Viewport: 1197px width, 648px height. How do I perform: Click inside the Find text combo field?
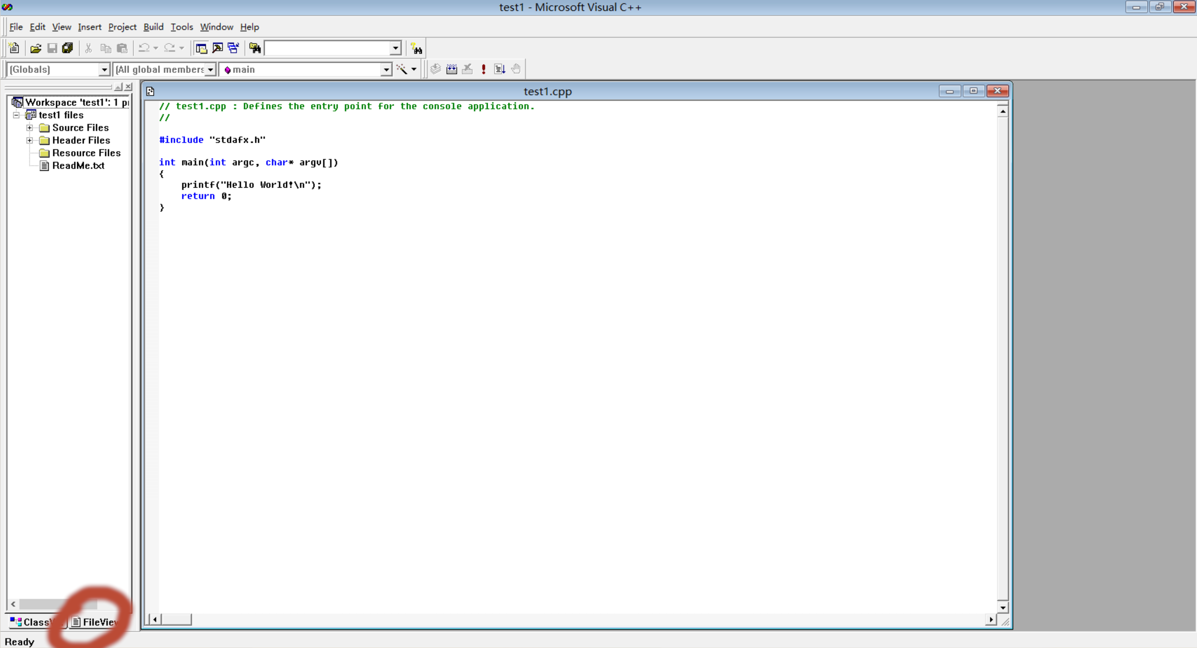(327, 48)
